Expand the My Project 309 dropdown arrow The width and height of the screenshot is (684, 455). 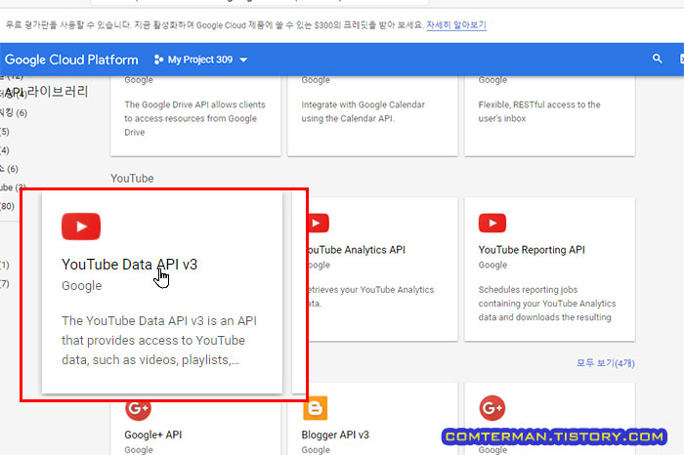(x=243, y=60)
